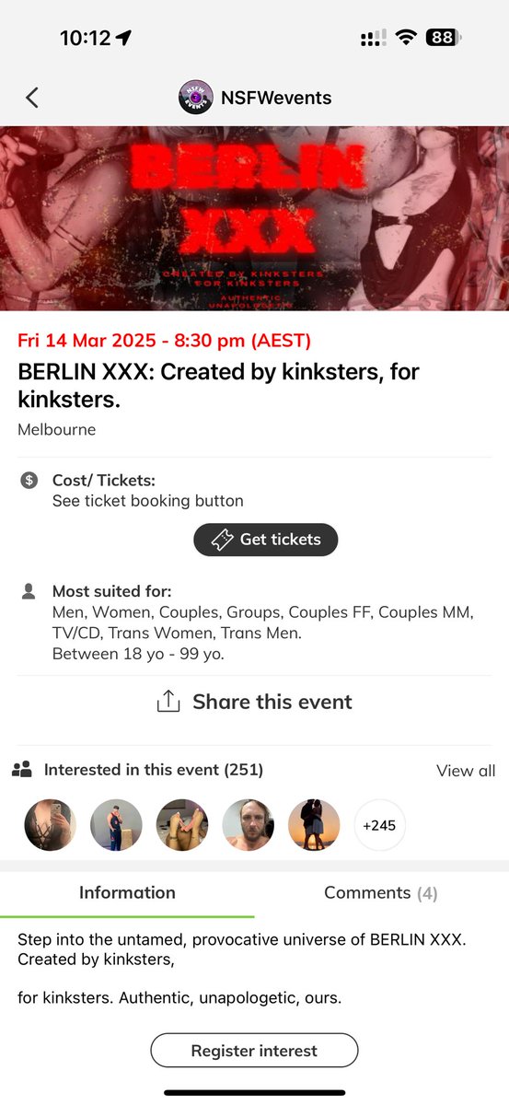
Task: Tap the person icon beside Most suited for
Action: 29,591
